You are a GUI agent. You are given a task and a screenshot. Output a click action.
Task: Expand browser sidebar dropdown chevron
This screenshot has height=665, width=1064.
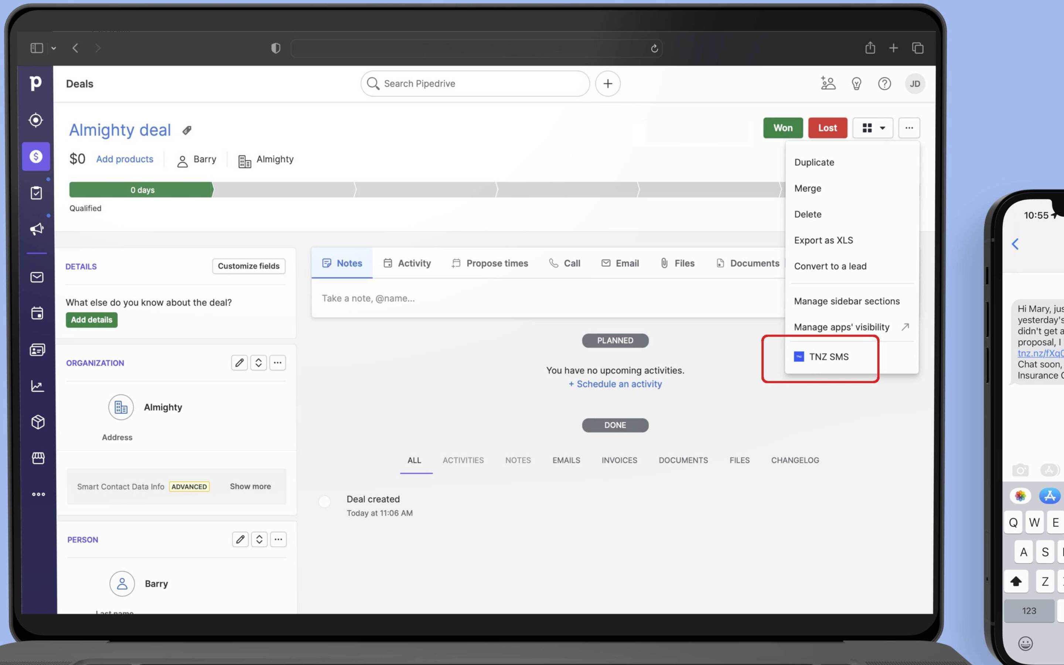(54, 48)
